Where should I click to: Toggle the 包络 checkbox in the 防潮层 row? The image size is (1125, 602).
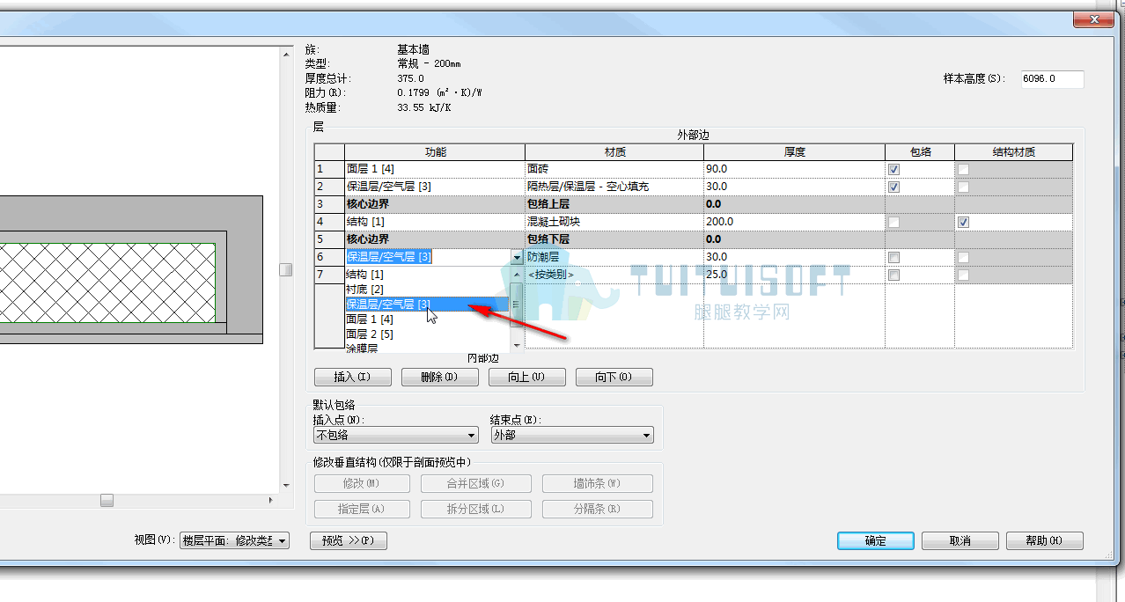click(x=893, y=257)
